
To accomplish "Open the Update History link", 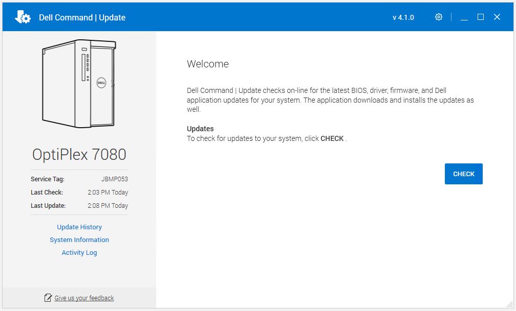I will 79,227.
